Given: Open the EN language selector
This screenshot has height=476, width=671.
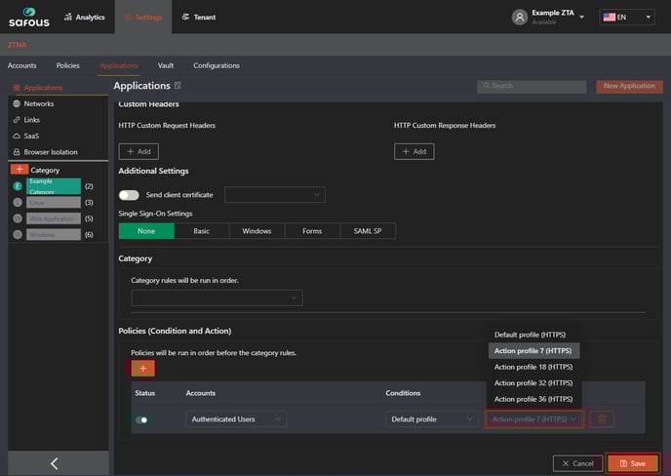Looking at the screenshot, I should (626, 18).
